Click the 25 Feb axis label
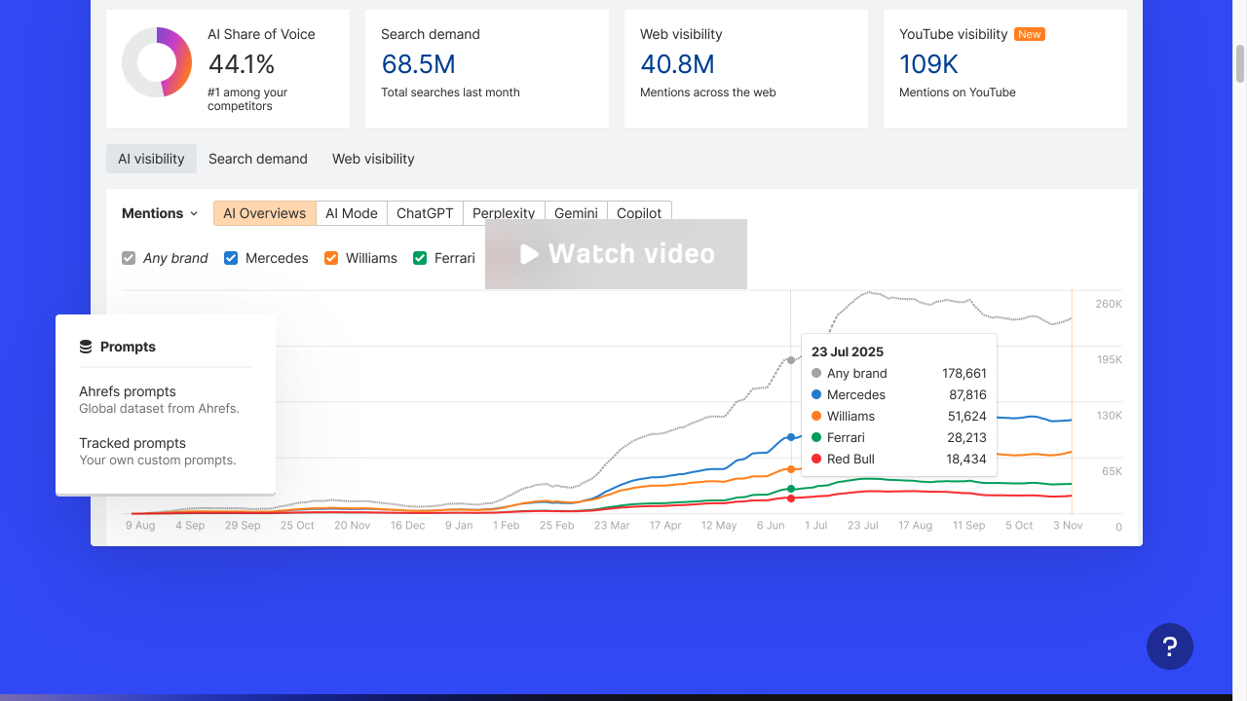Screen dimensions: 1247x701 (557, 526)
